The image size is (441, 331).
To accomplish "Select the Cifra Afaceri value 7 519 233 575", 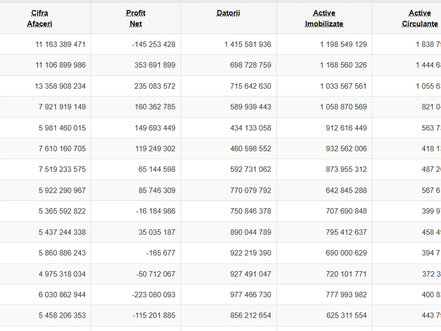I will pyautogui.click(x=62, y=170).
